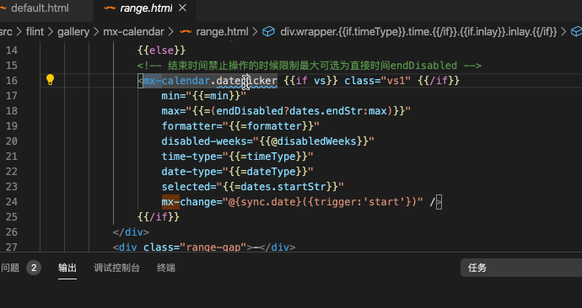Image resolution: width=582 pixels, height=308 pixels.
Task: Click line number 20 in the gutter
Action: point(12,141)
